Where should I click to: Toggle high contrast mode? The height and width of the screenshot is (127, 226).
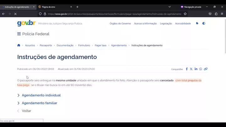coord(204,24)
